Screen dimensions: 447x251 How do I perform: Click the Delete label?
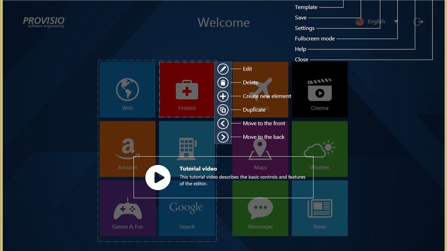tap(251, 83)
